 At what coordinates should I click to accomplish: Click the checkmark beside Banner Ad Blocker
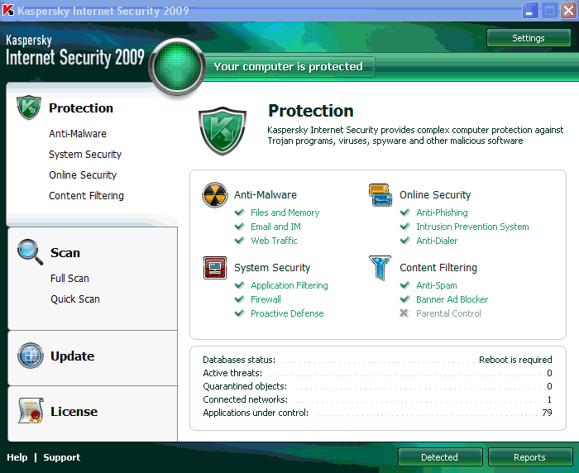pos(405,299)
